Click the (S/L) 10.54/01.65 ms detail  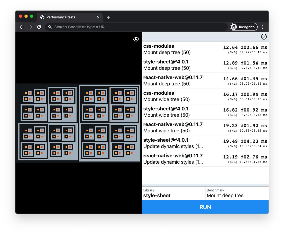point(248,162)
